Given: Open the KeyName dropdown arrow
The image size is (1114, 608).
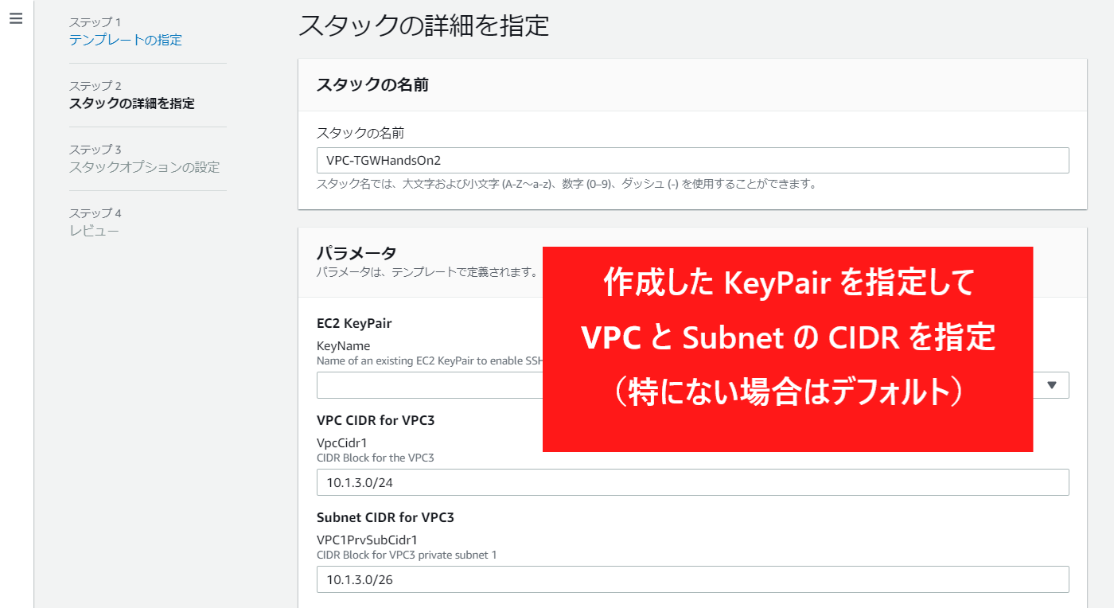Looking at the screenshot, I should [x=1051, y=385].
